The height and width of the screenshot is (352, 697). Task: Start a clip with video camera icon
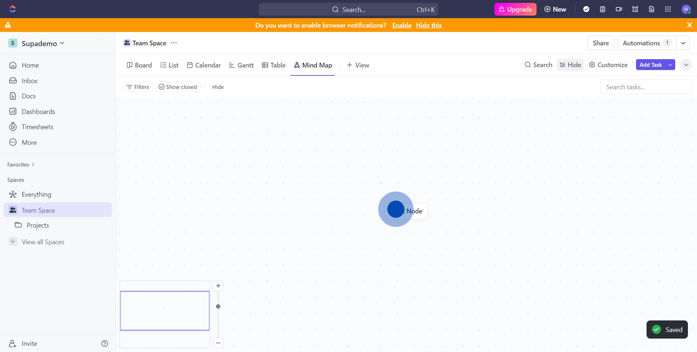[x=619, y=9]
